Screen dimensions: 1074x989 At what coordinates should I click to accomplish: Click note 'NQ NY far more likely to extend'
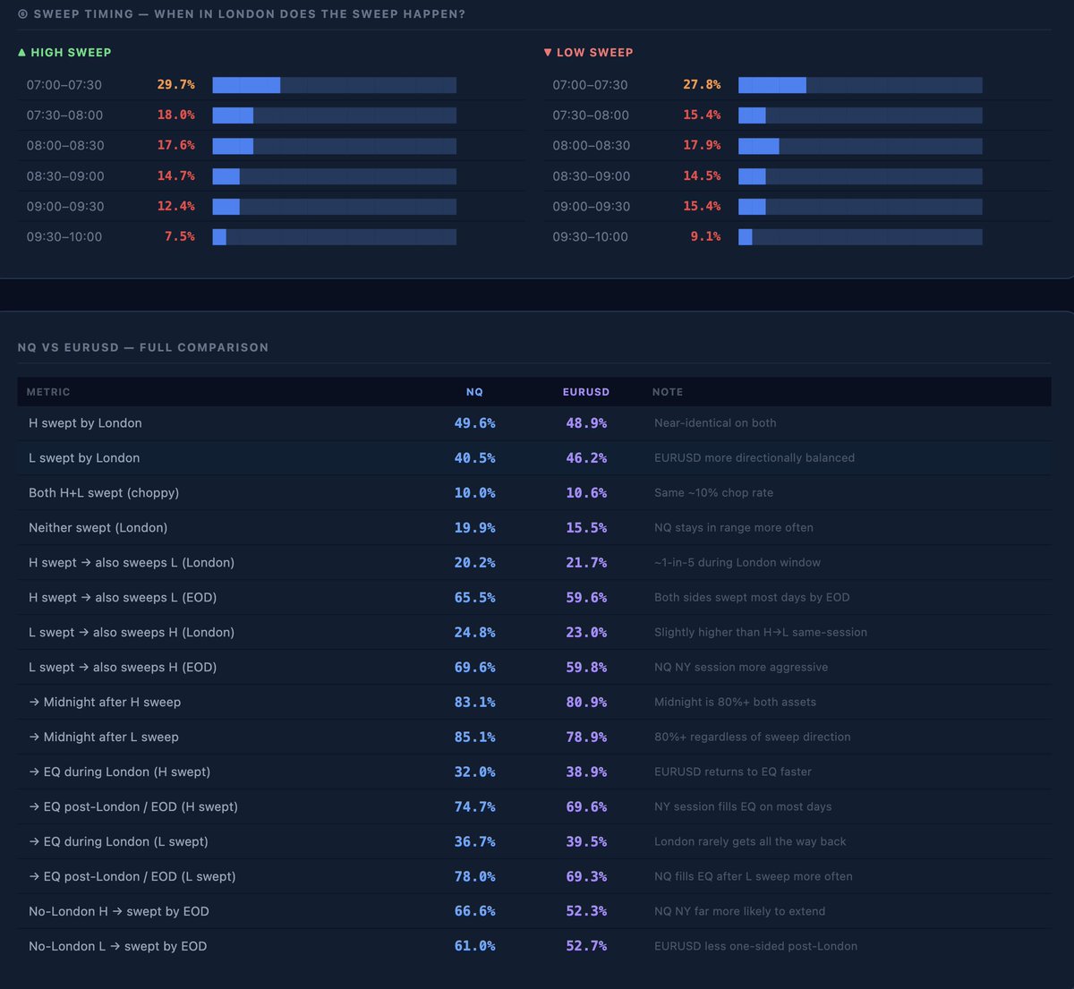click(740, 912)
